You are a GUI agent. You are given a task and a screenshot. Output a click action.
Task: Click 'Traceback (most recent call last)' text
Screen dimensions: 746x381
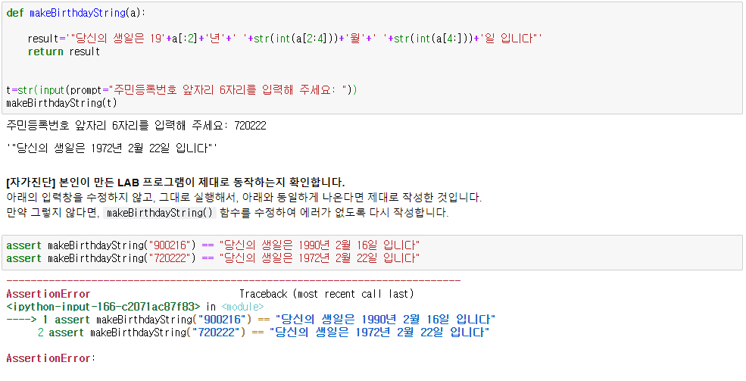tap(326, 294)
